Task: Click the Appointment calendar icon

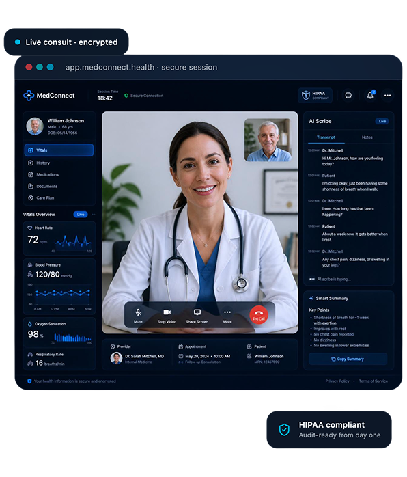Action: pos(180,346)
